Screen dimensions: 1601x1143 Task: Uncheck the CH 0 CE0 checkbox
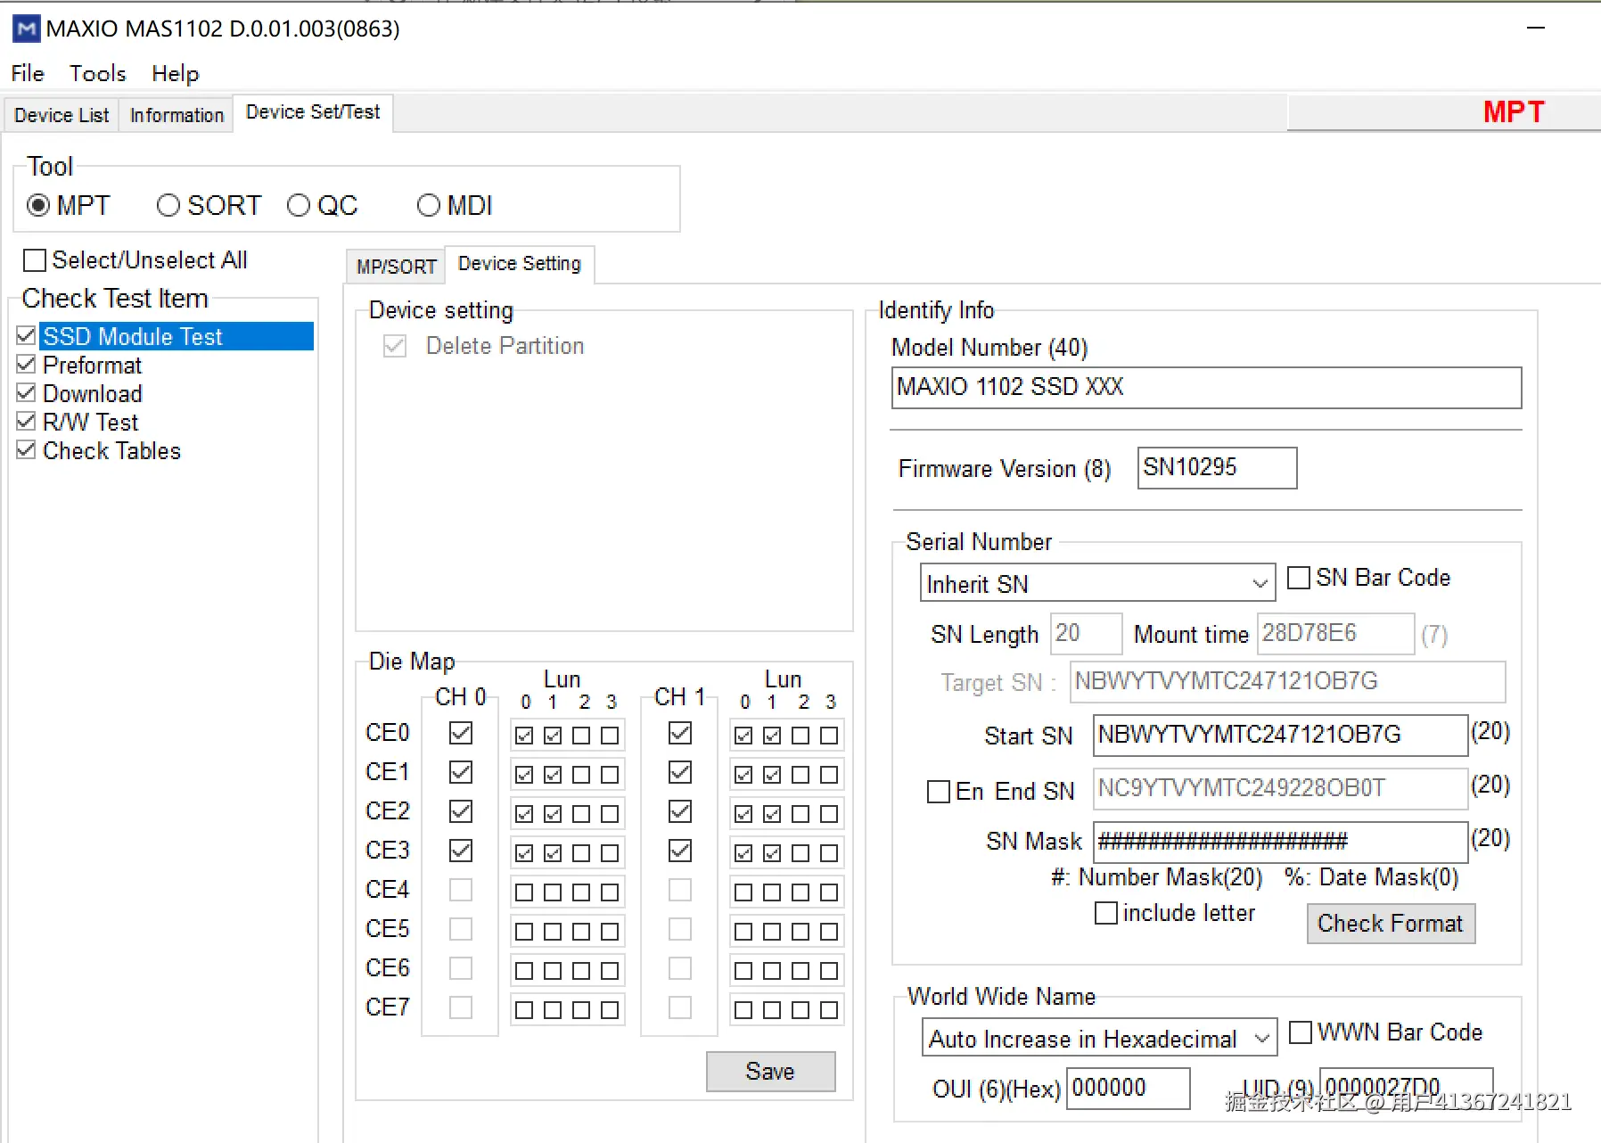click(x=461, y=733)
